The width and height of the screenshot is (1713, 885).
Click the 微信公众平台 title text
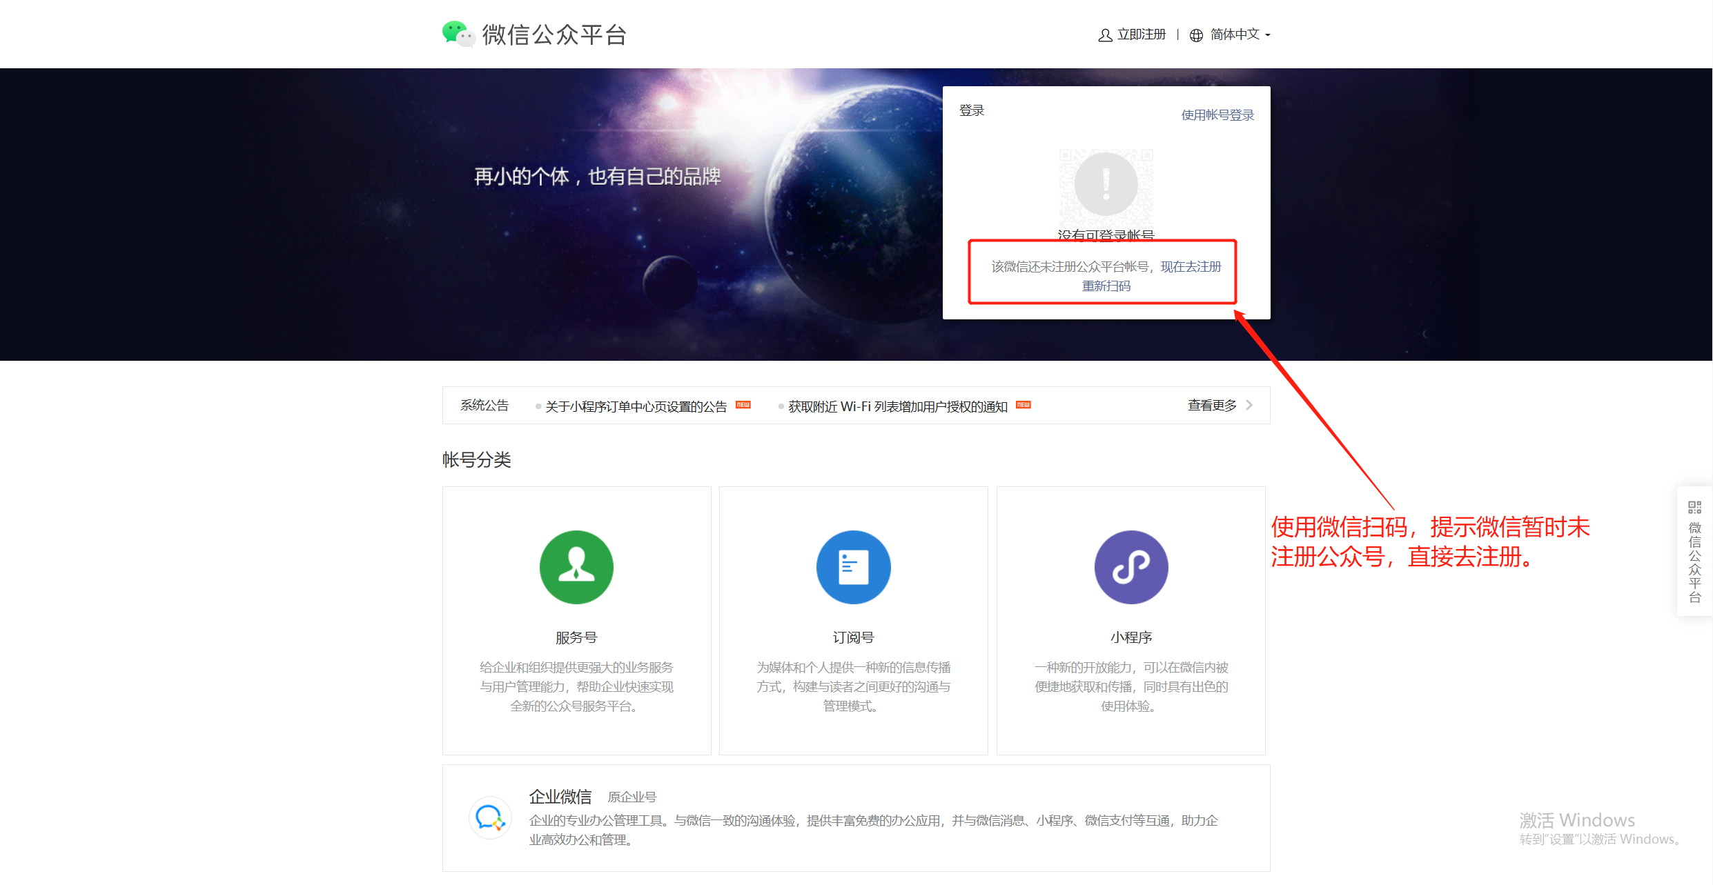pos(554,34)
